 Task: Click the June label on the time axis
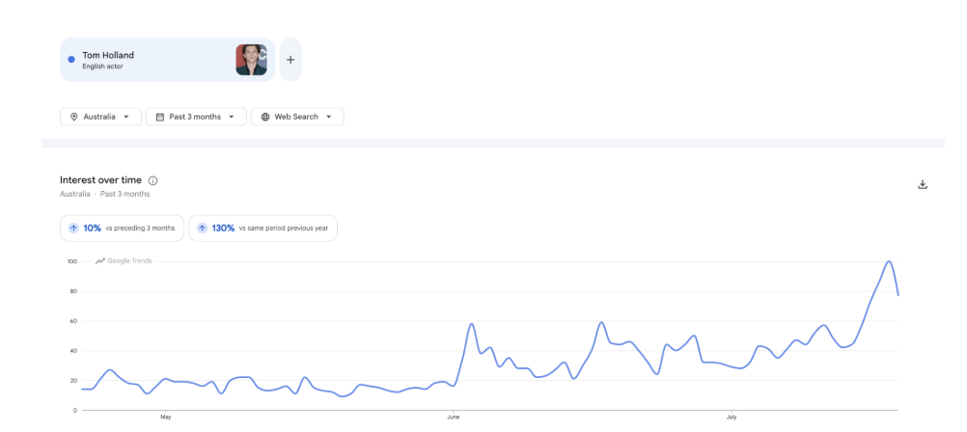tap(454, 418)
